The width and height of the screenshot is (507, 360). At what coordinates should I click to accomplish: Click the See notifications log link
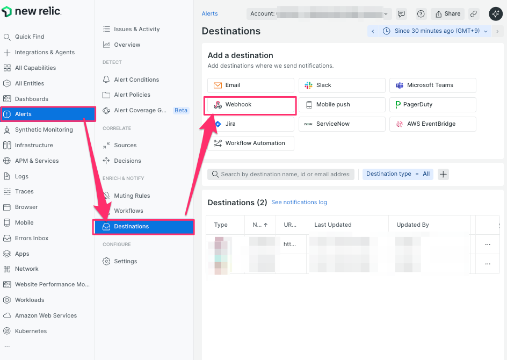299,203
